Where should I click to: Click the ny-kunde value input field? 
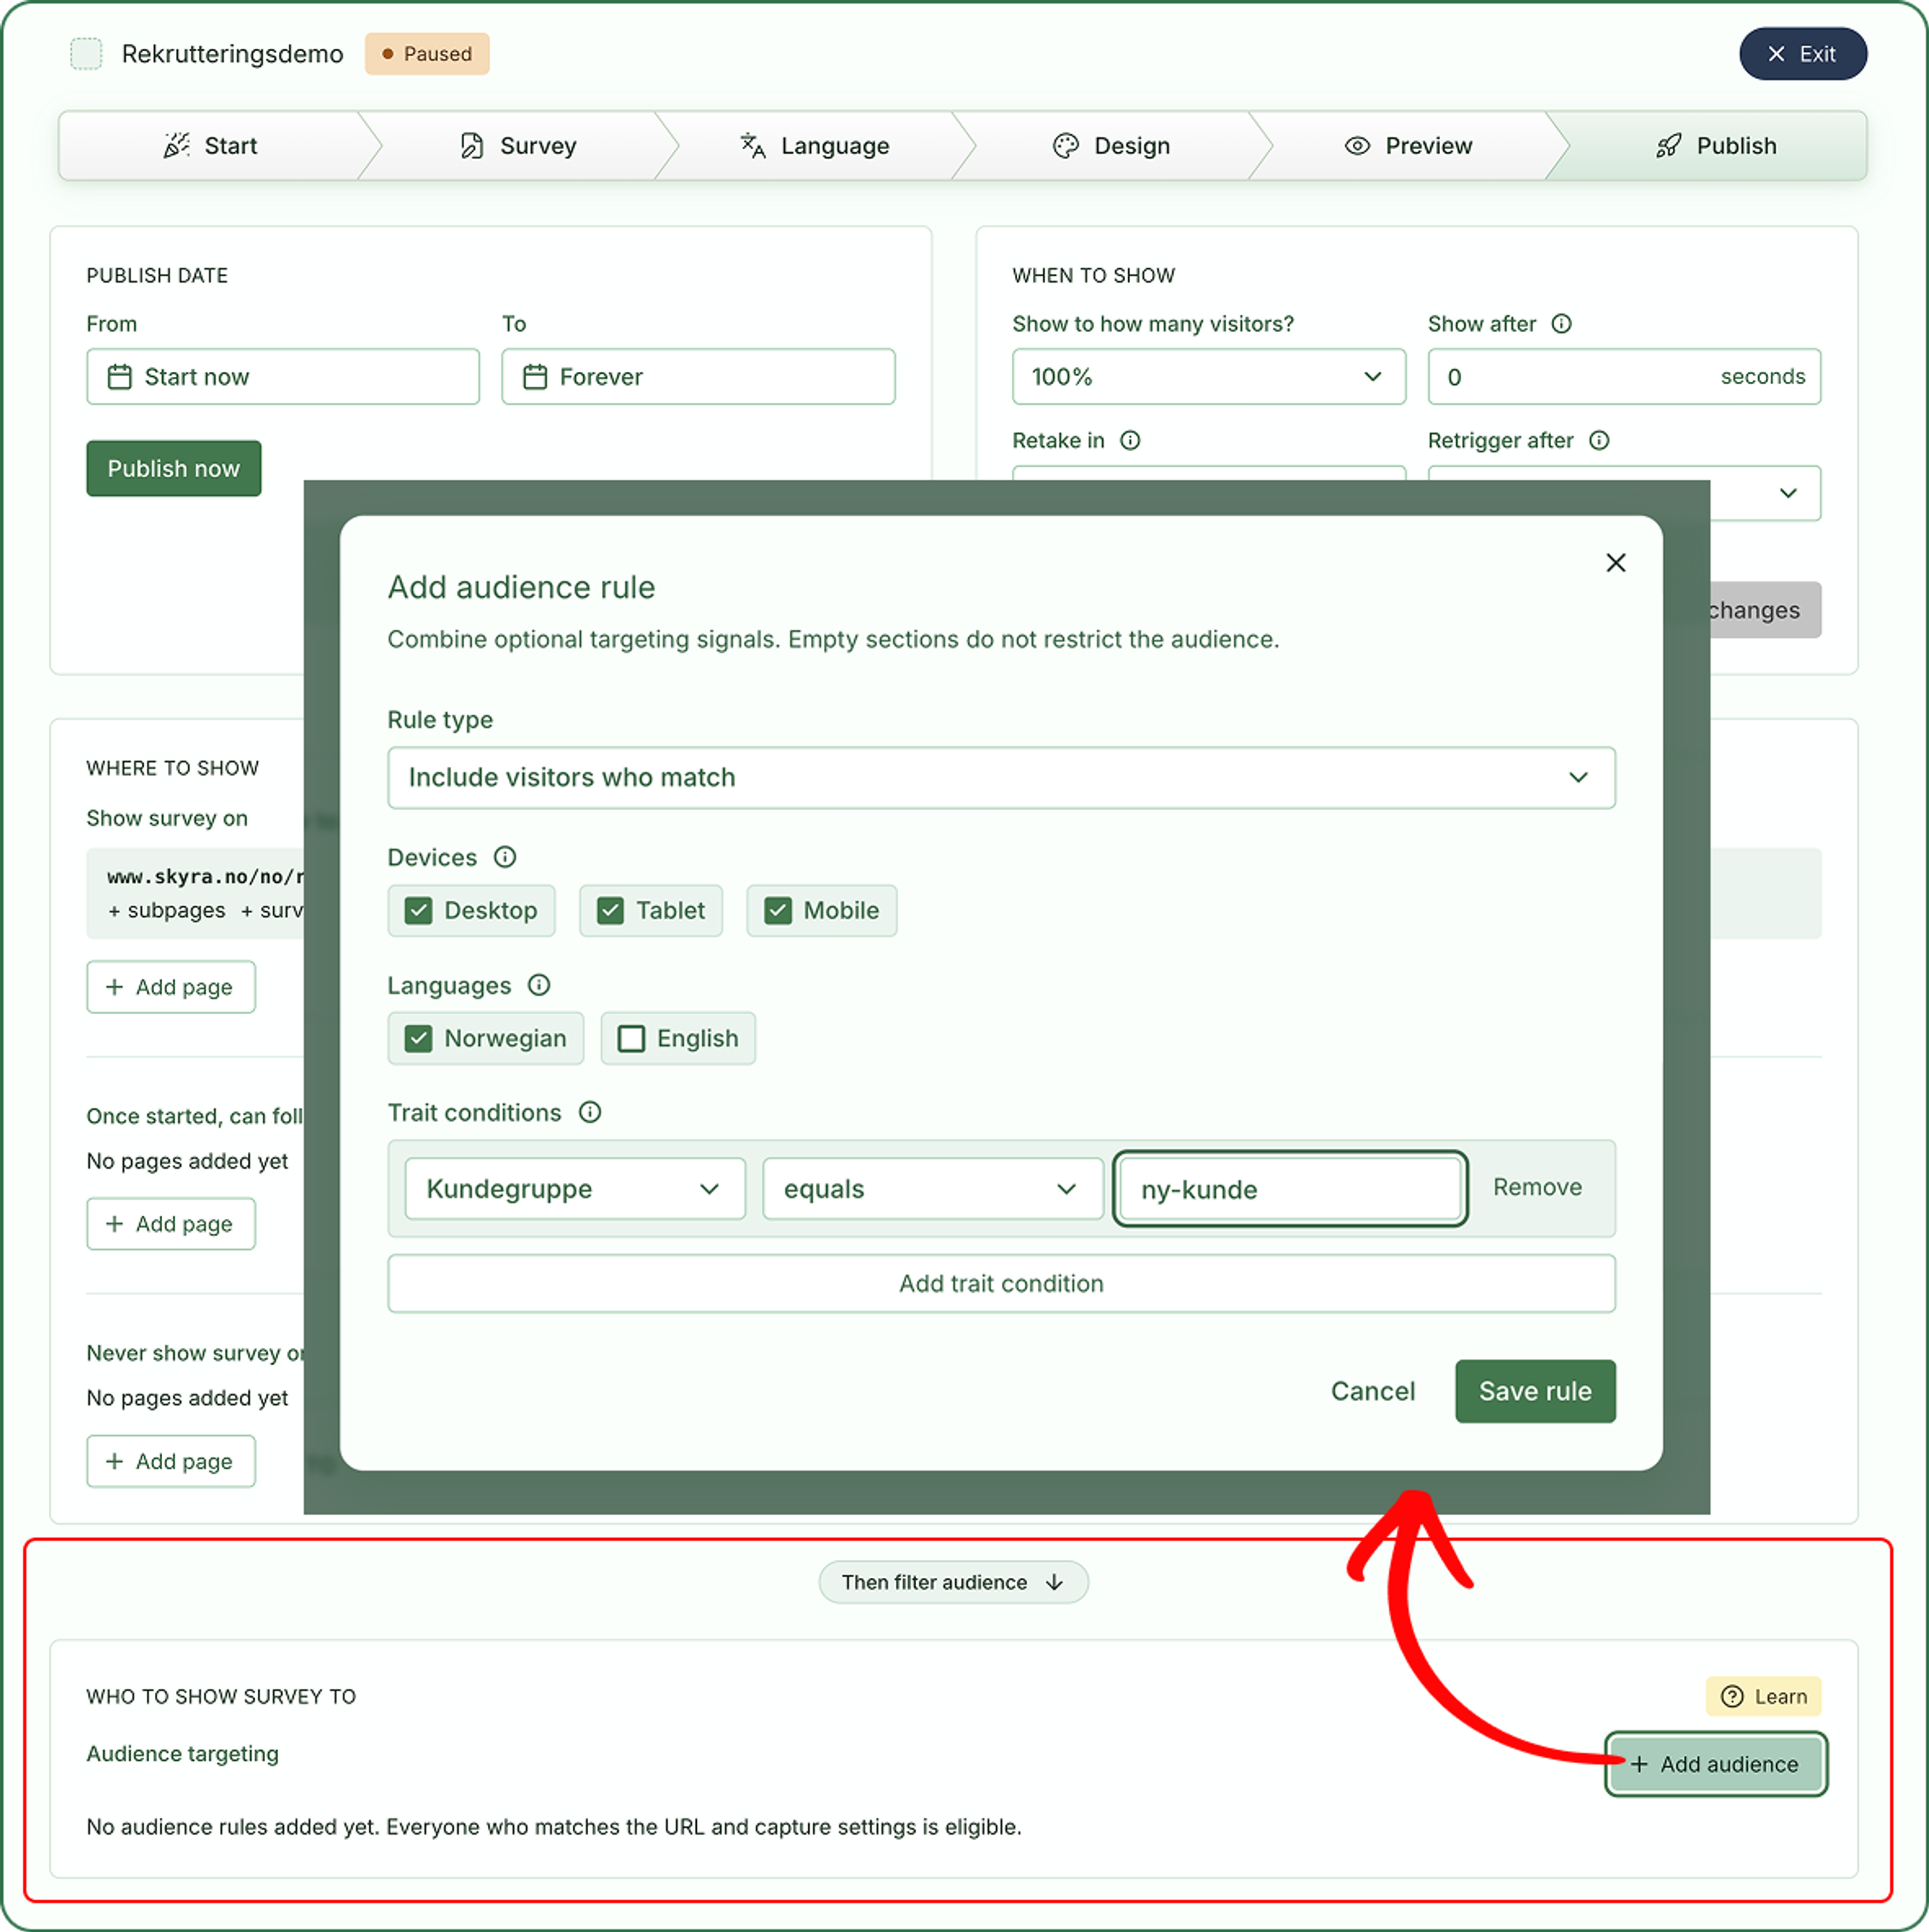[1290, 1188]
